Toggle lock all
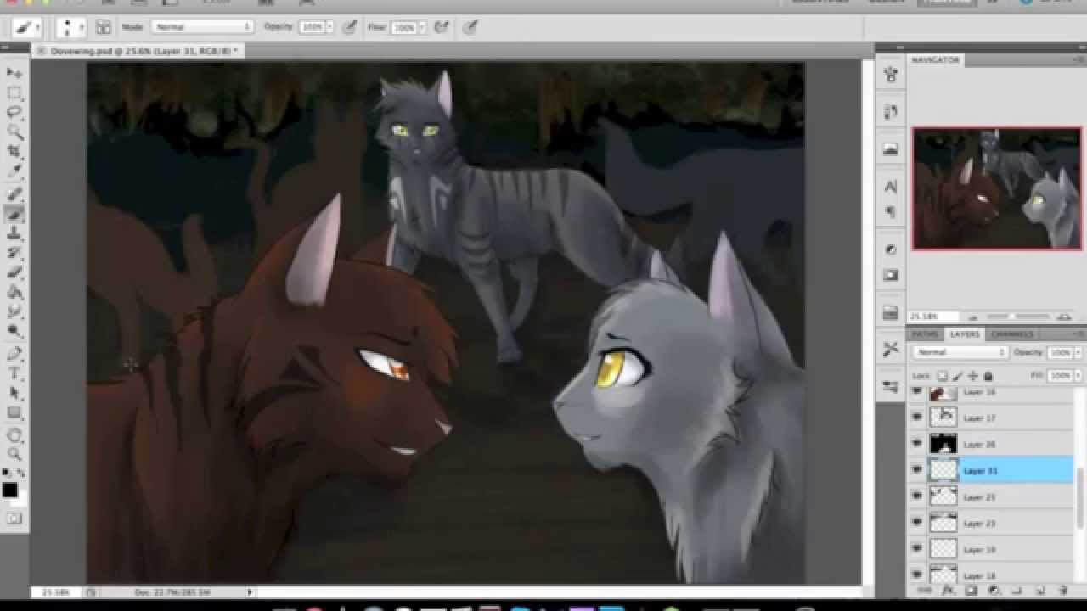 coord(988,375)
